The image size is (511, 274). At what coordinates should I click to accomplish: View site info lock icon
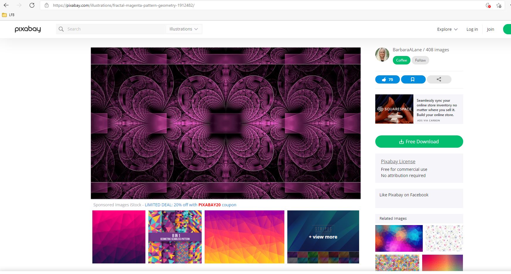46,5
